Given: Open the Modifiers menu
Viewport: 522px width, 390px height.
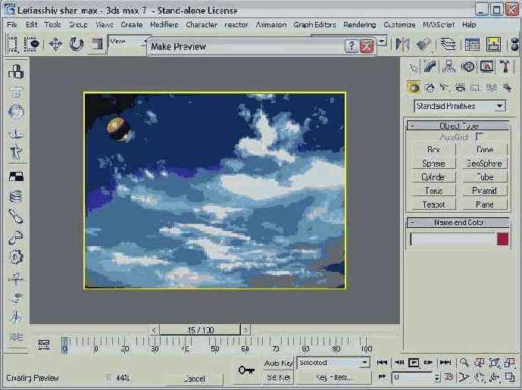Looking at the screenshot, I should pyautogui.click(x=164, y=24).
